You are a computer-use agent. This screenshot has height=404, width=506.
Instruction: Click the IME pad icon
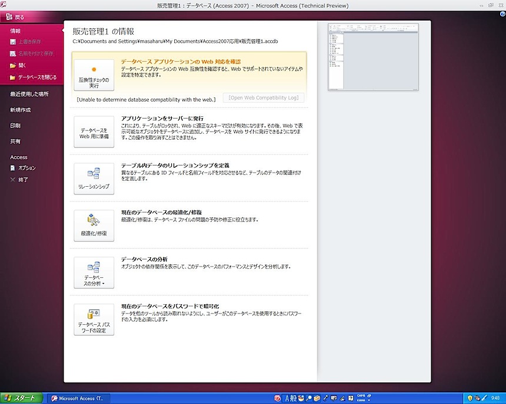[x=301, y=398]
